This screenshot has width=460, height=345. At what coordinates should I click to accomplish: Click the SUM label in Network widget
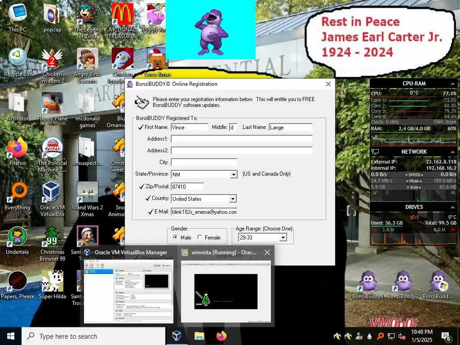tap(414, 187)
